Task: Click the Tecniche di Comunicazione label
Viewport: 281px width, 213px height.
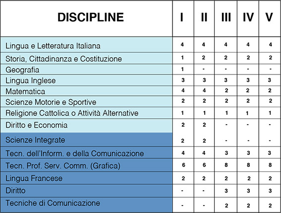Action: [53, 203]
